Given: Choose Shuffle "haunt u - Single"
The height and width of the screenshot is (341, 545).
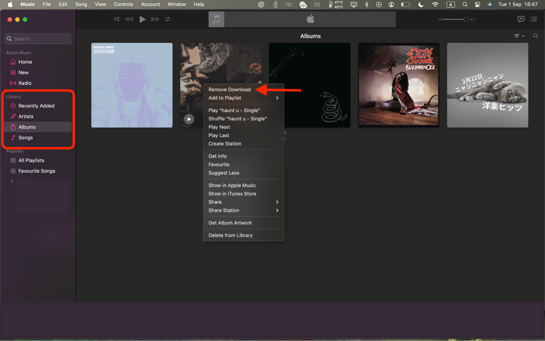Looking at the screenshot, I should tap(243, 119).
